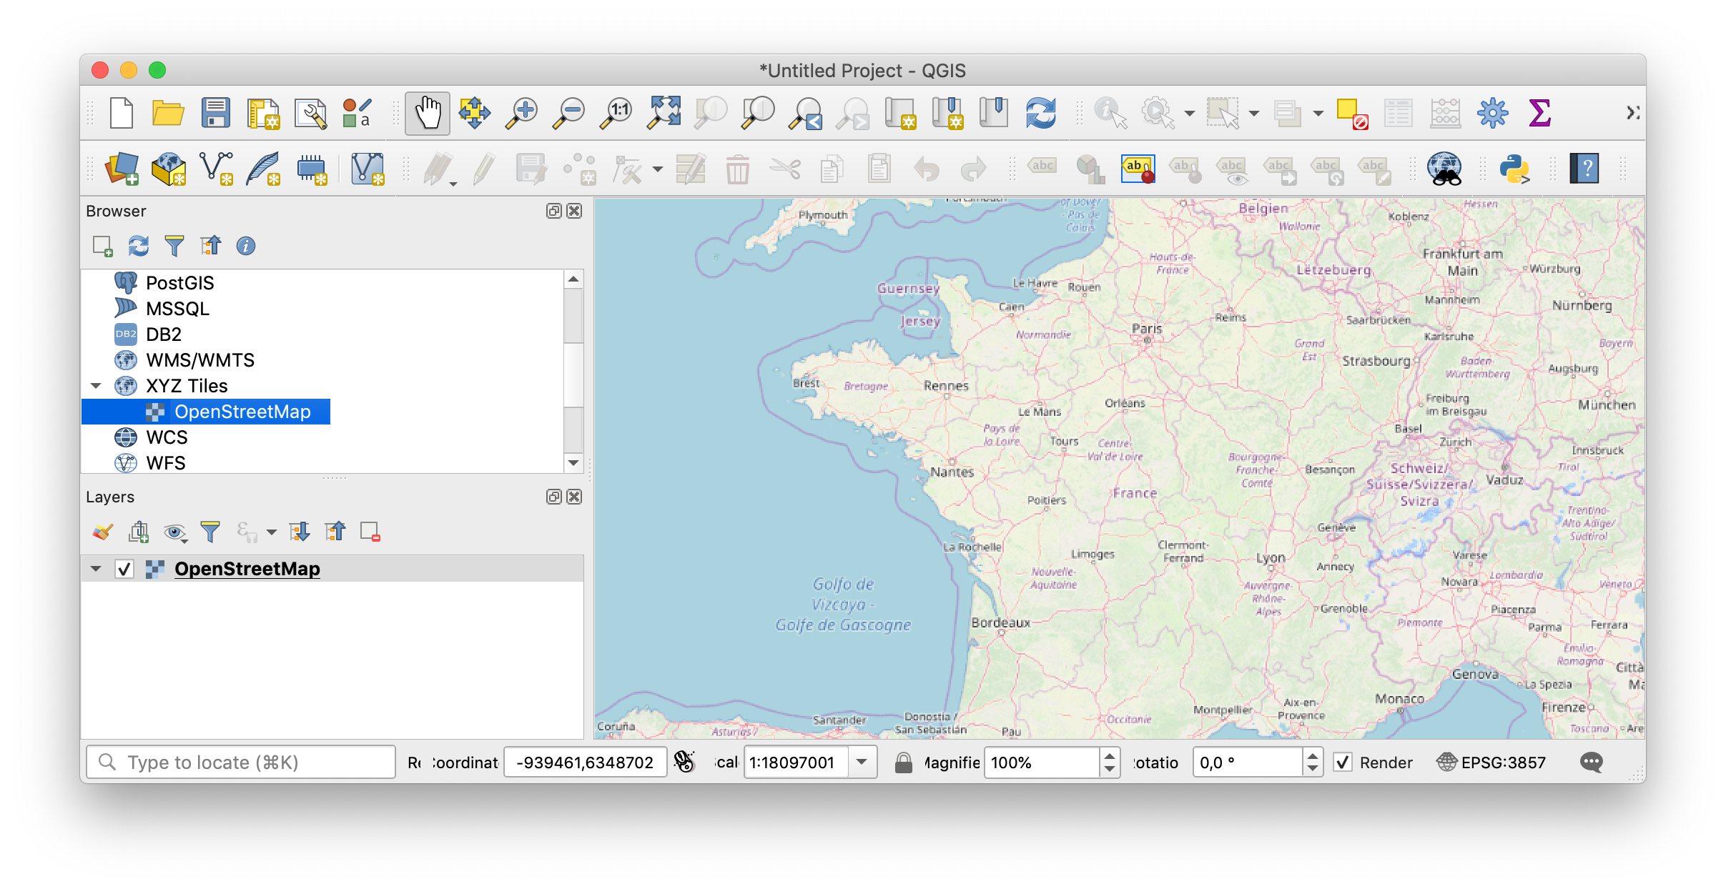Screen dimensions: 1726x889
Task: Open a project with the folder icon
Action: (x=168, y=113)
